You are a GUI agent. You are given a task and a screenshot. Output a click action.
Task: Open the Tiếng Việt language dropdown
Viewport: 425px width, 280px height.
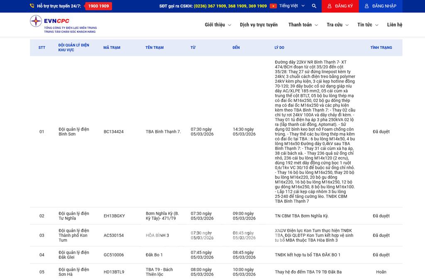(x=291, y=6)
